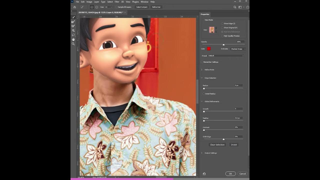This screenshot has width=320, height=180.
Task: Choose the Add to selection plus icon
Action: 92,7
